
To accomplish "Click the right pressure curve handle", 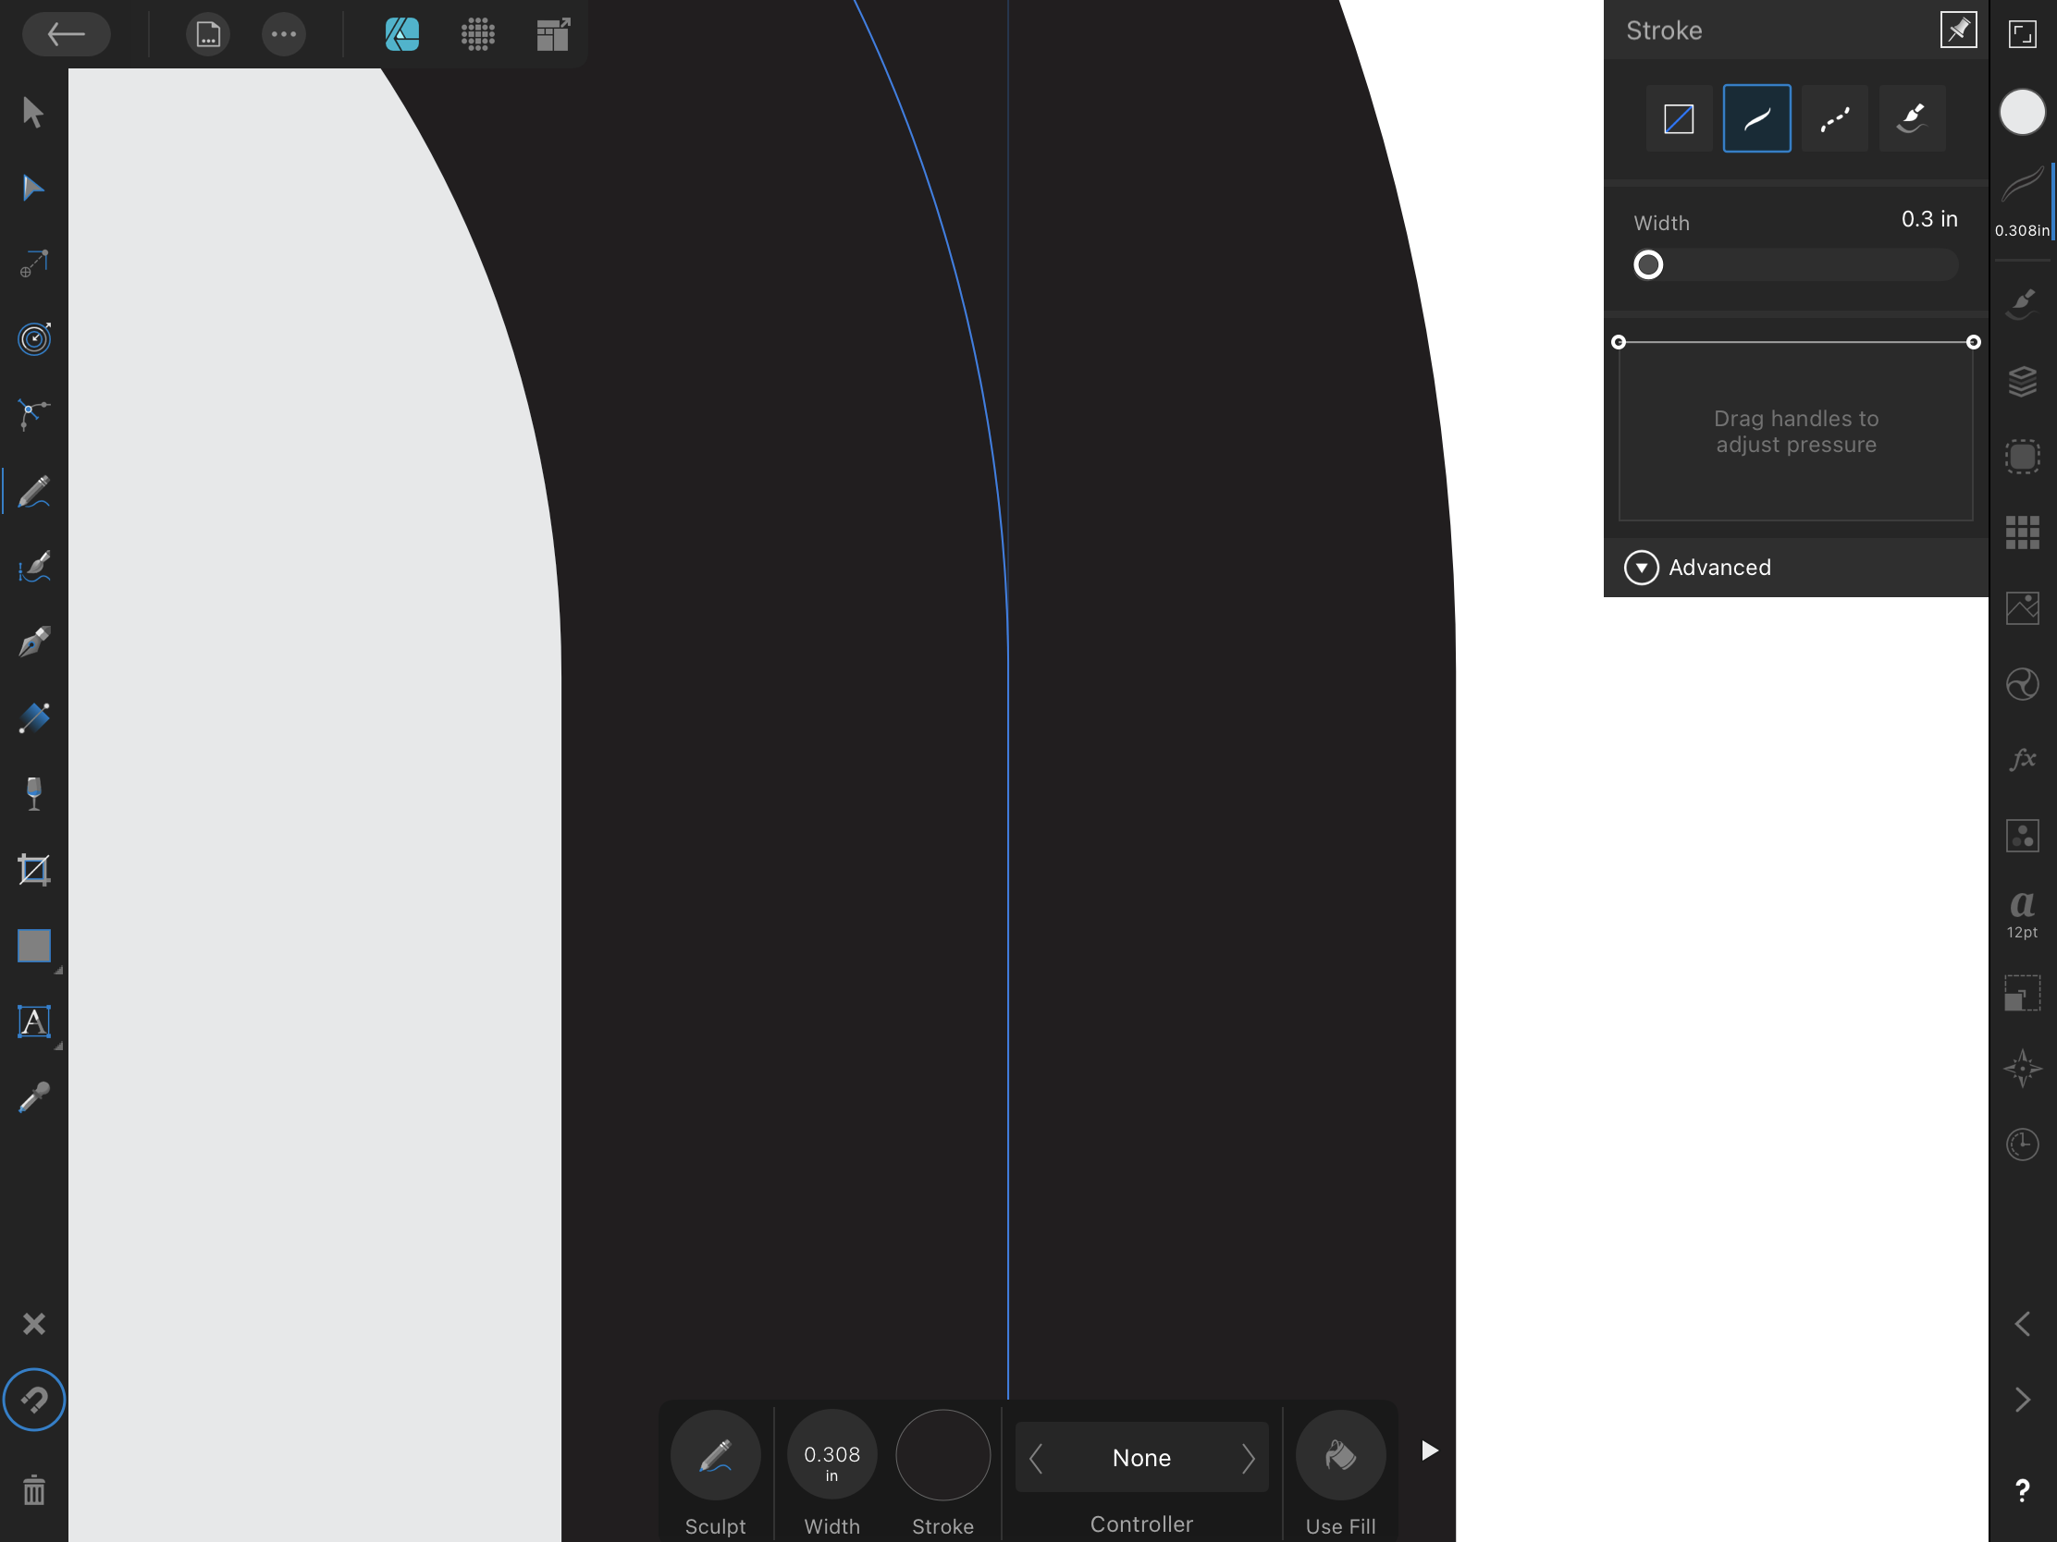I will pos(1974,342).
